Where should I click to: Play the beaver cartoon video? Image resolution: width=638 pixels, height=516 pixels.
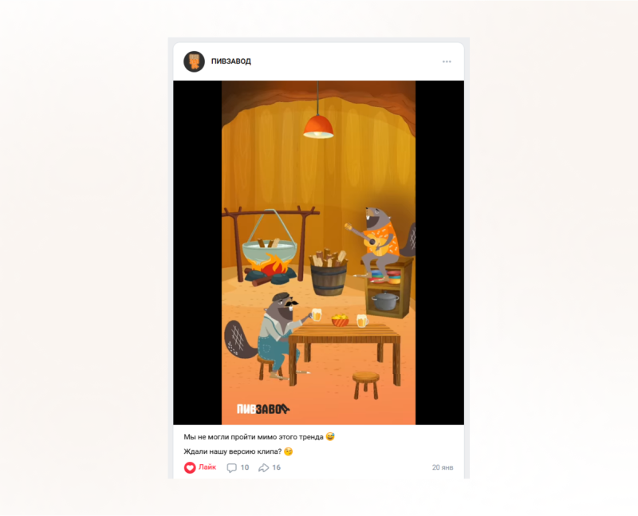(x=318, y=253)
